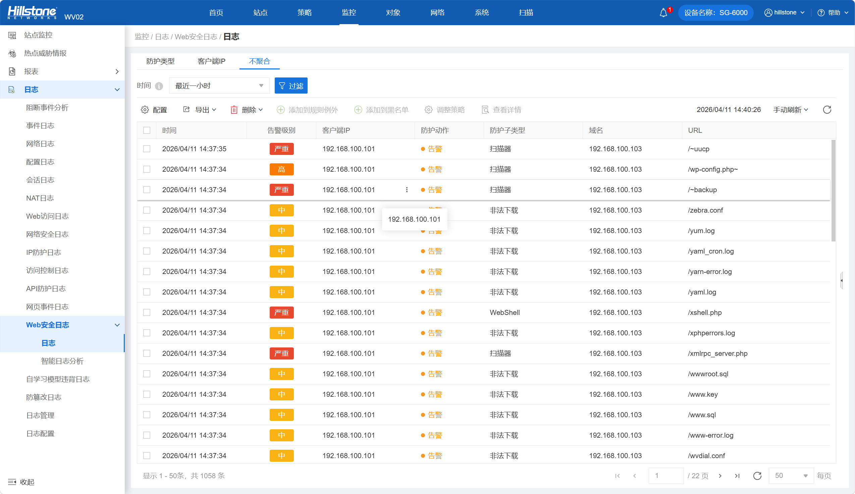This screenshot has height=494, width=855.
Task: Click the three-dot menu in /~backup row
Action: tap(407, 190)
